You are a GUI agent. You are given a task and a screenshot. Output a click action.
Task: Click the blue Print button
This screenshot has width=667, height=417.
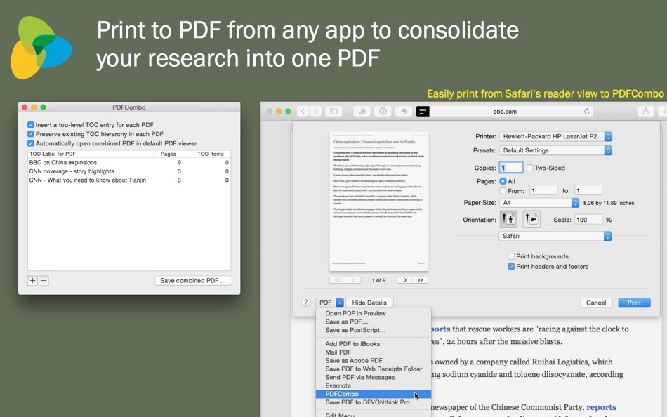pyautogui.click(x=634, y=303)
